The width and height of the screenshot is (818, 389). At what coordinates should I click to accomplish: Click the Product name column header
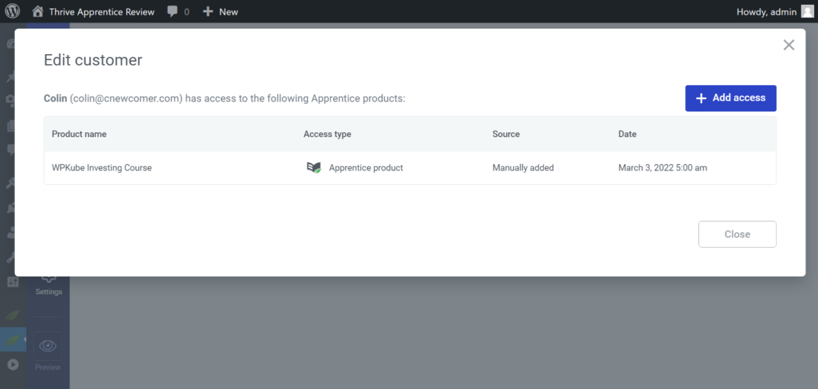(x=79, y=134)
